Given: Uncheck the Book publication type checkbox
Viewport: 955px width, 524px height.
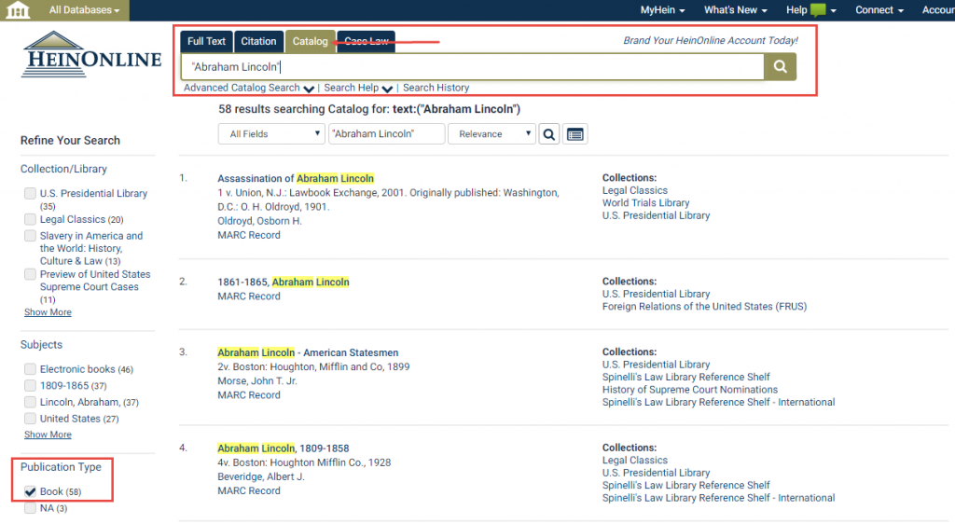Looking at the screenshot, I should coord(30,491).
